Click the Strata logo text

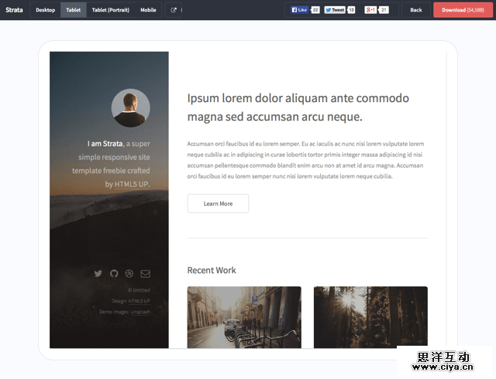14,10
